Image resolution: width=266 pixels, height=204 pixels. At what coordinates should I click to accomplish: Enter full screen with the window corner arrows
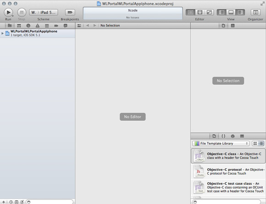click(262, 4)
